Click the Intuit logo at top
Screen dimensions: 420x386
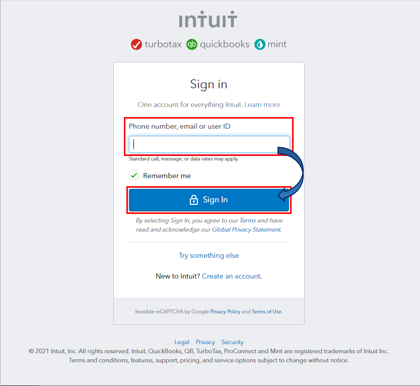[x=208, y=21]
